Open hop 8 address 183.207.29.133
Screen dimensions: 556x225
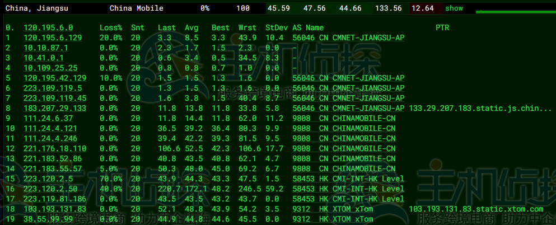pos(55,108)
